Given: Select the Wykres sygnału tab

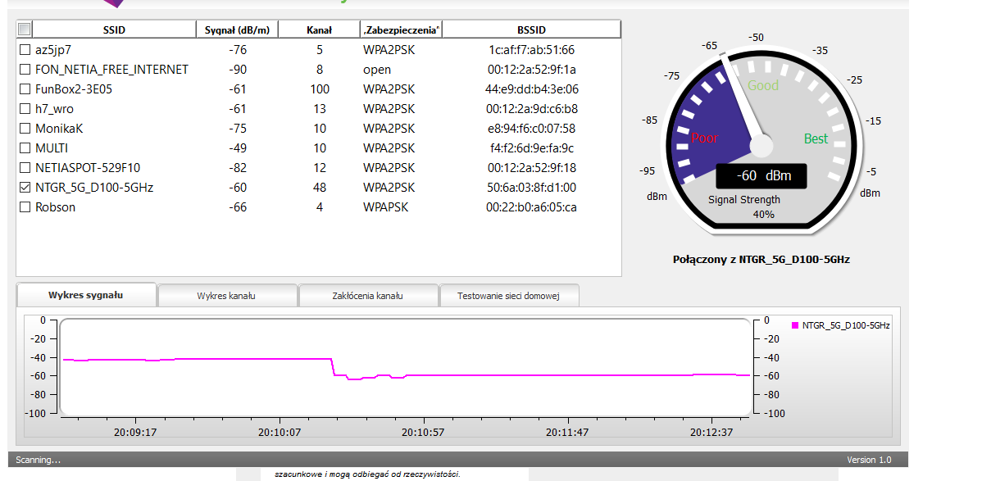Looking at the screenshot, I should tap(86, 295).
